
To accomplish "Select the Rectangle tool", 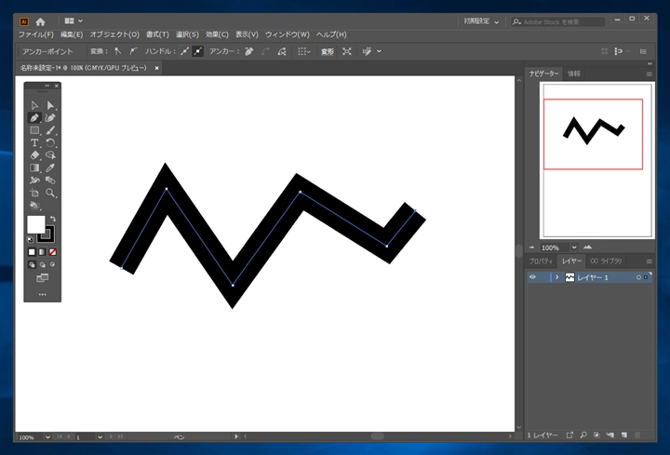I will pyautogui.click(x=34, y=130).
